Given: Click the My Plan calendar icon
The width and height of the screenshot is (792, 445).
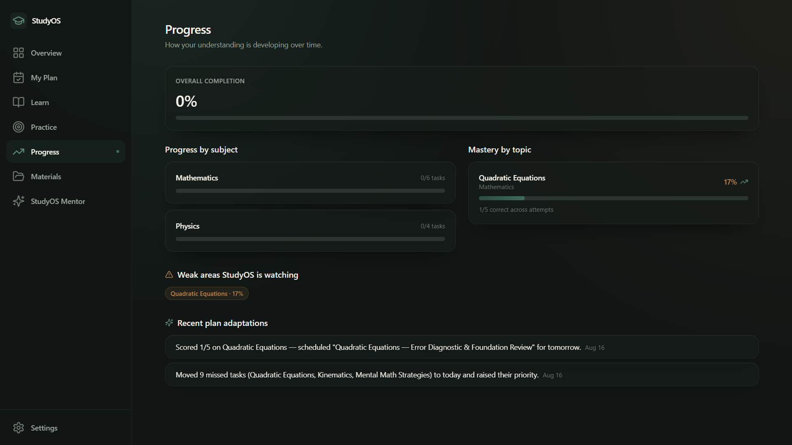Looking at the screenshot, I should (x=19, y=77).
